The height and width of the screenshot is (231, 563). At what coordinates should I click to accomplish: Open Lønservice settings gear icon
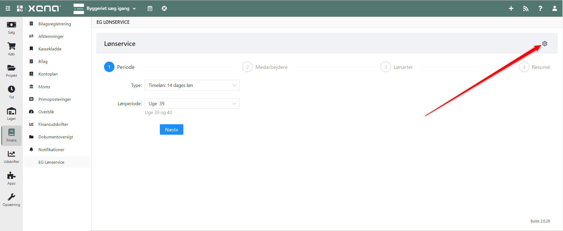(x=544, y=44)
